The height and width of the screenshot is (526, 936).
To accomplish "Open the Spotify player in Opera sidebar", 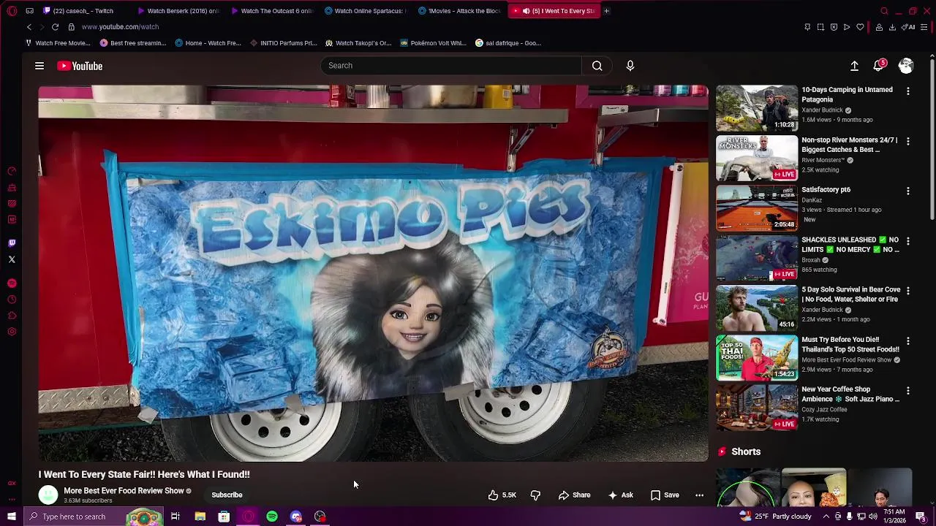I will (x=12, y=283).
